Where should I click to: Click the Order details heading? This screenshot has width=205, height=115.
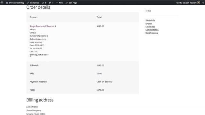pyautogui.click(x=38, y=7)
